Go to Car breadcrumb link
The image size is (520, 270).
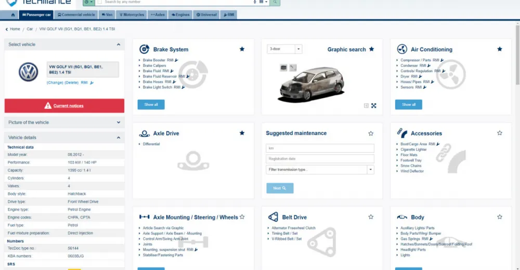[x=30, y=29]
